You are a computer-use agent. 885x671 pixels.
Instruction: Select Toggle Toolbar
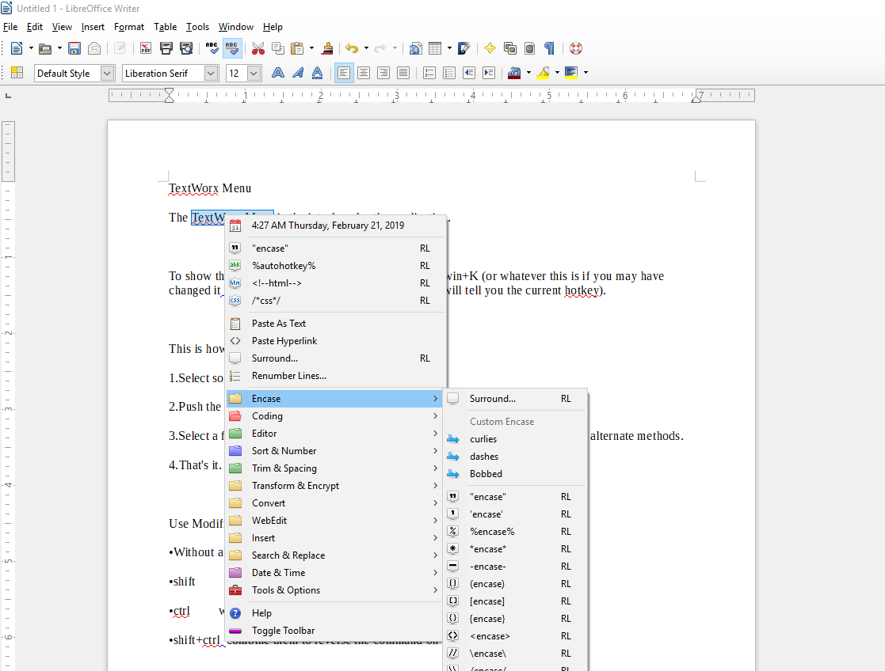tap(335, 631)
